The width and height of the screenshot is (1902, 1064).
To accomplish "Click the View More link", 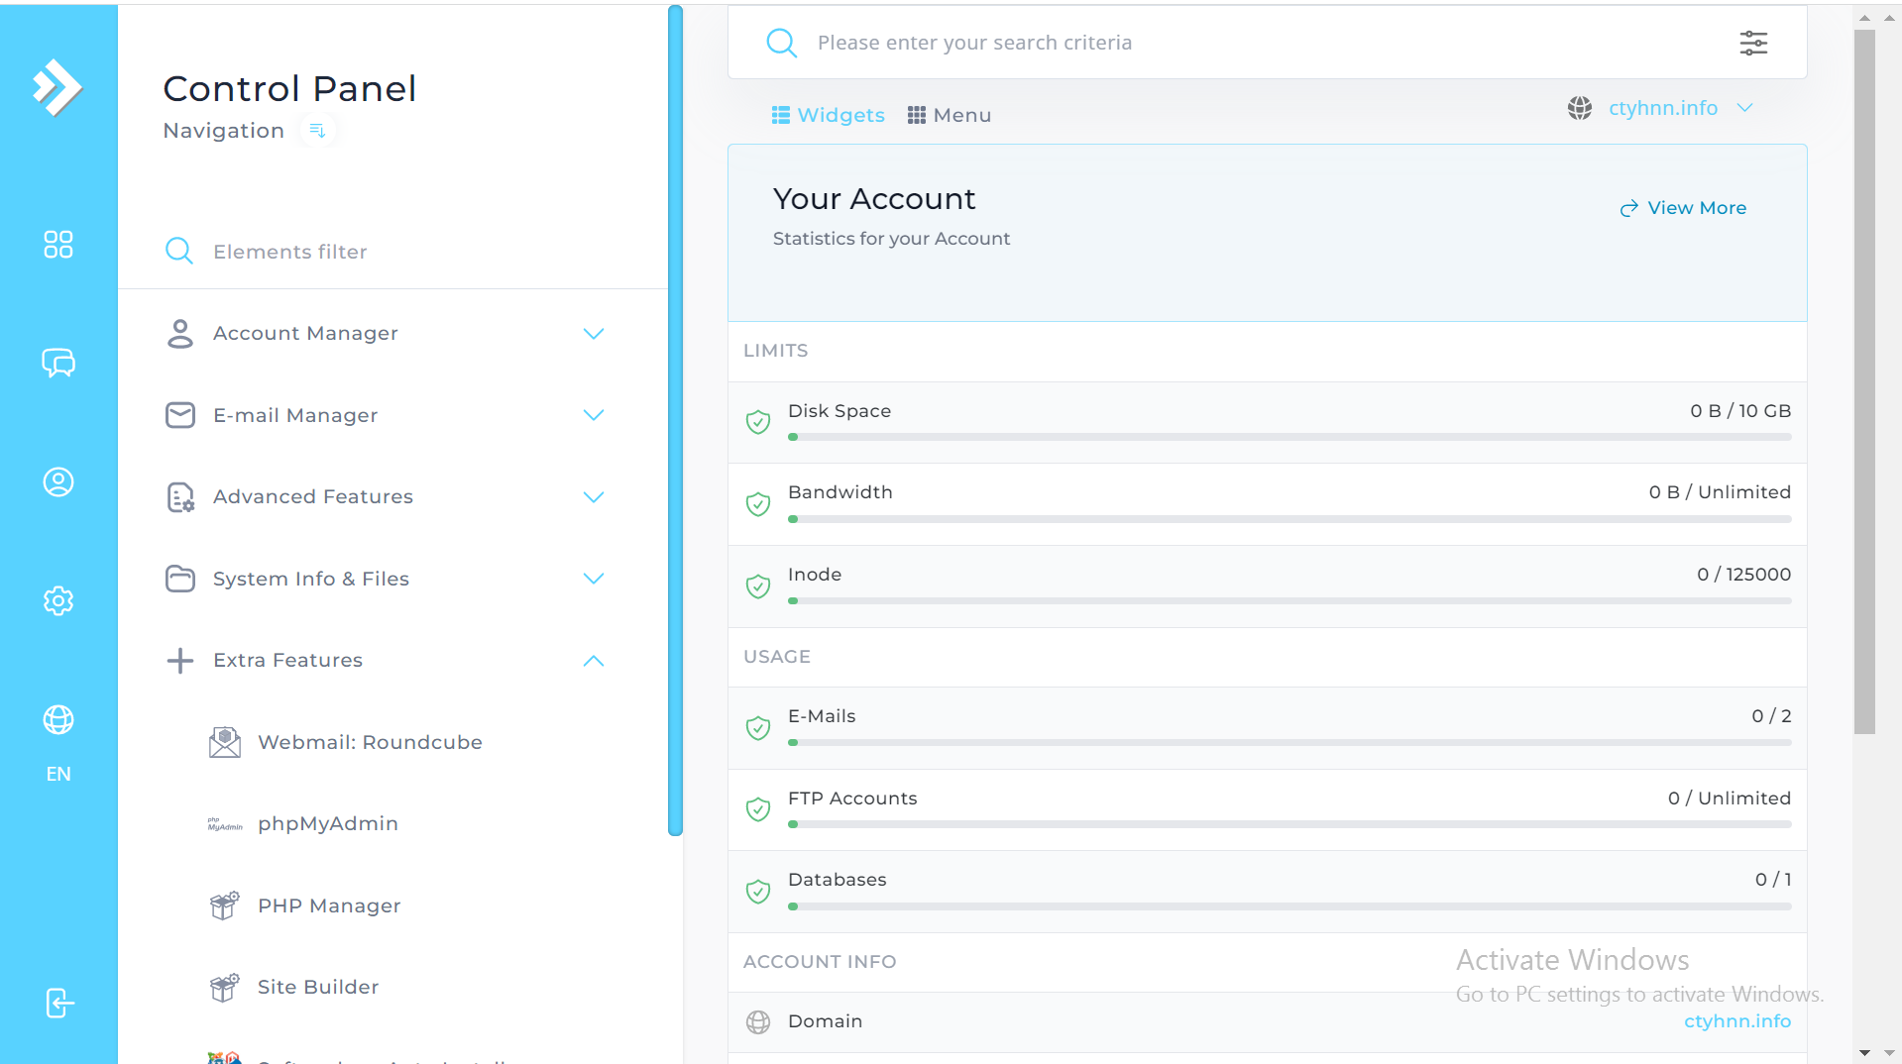I will tap(1683, 208).
